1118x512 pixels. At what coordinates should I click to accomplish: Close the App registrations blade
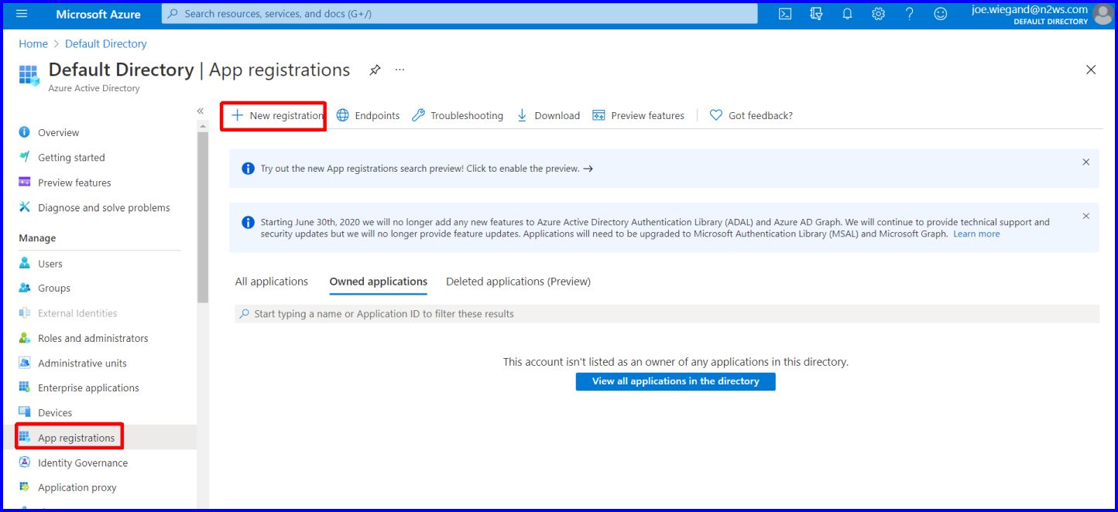[1091, 70]
